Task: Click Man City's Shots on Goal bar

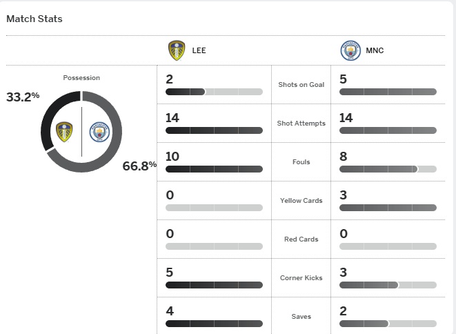Action: point(388,92)
